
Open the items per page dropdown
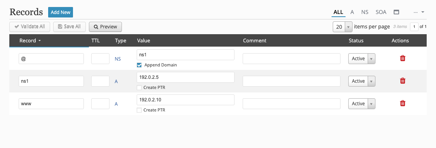(x=342, y=27)
